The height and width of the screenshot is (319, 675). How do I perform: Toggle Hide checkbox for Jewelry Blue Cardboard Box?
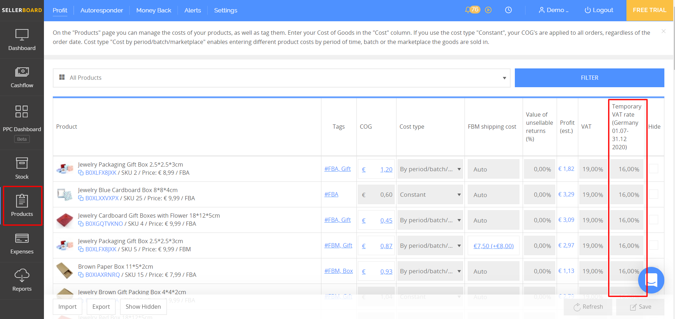pyautogui.click(x=654, y=194)
